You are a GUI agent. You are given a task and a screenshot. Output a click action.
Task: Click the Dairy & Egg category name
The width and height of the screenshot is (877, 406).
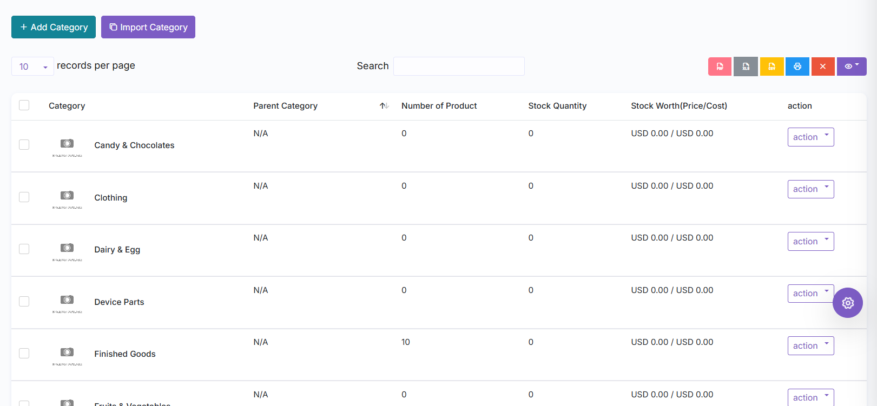pos(117,250)
